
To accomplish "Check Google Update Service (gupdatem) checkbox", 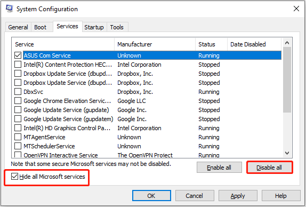I will tap(18, 119).
